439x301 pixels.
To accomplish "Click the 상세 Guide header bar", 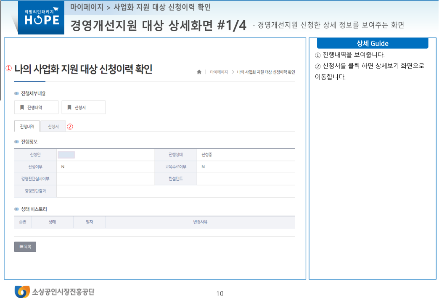I will (373, 43).
